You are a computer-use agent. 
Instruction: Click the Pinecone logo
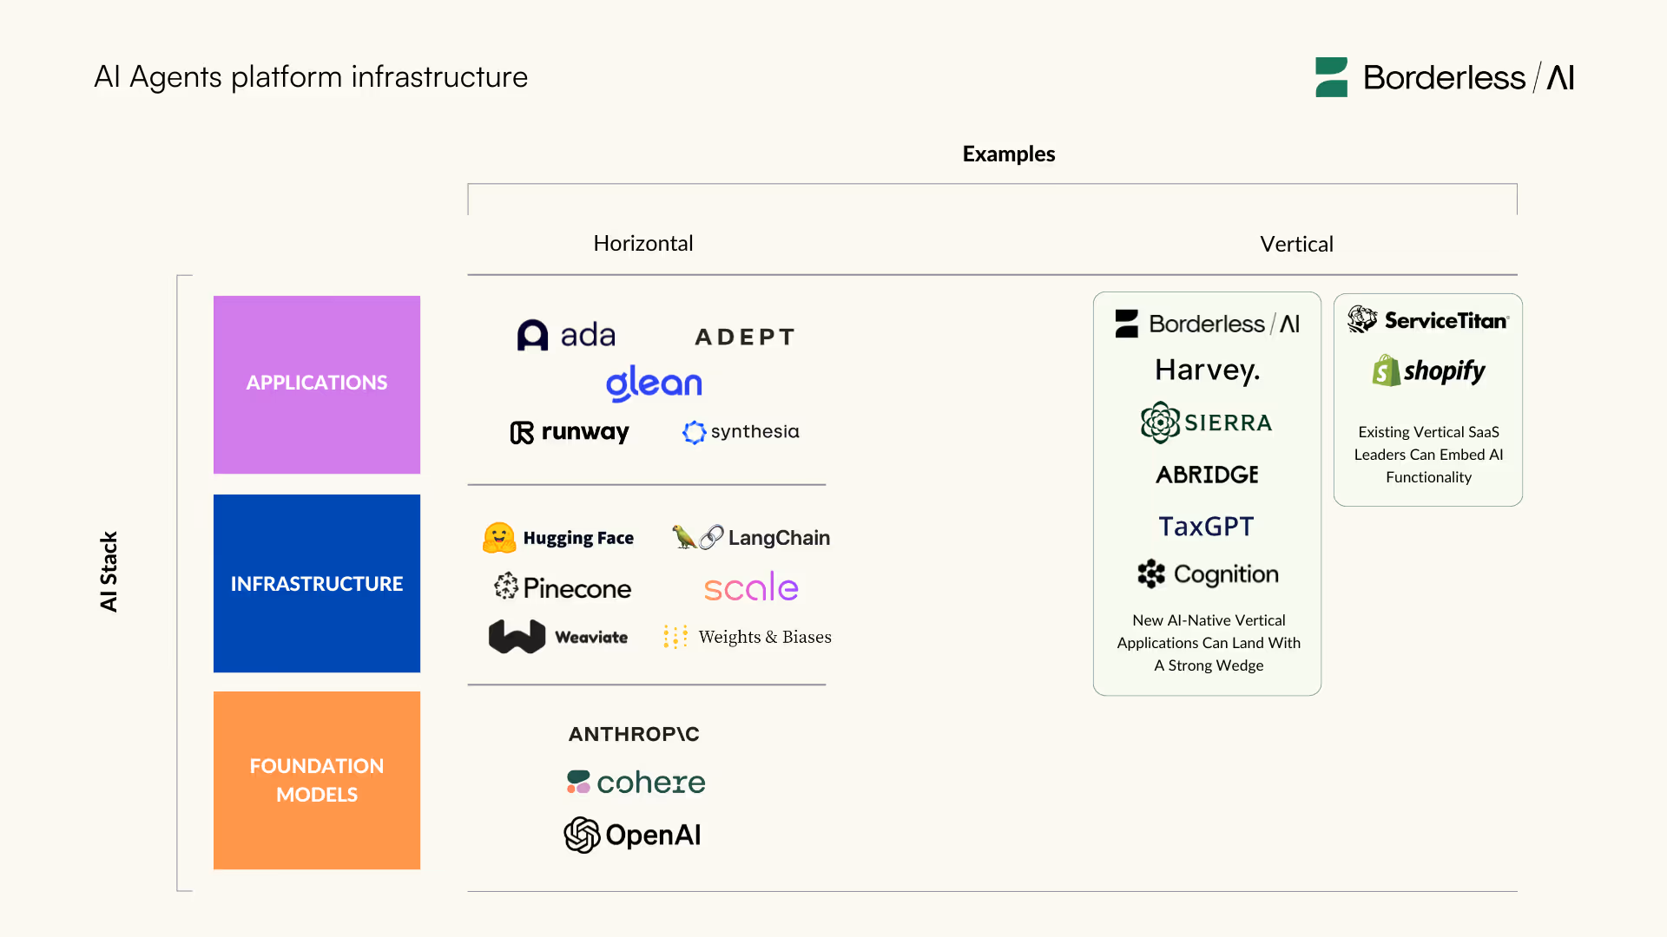(563, 588)
